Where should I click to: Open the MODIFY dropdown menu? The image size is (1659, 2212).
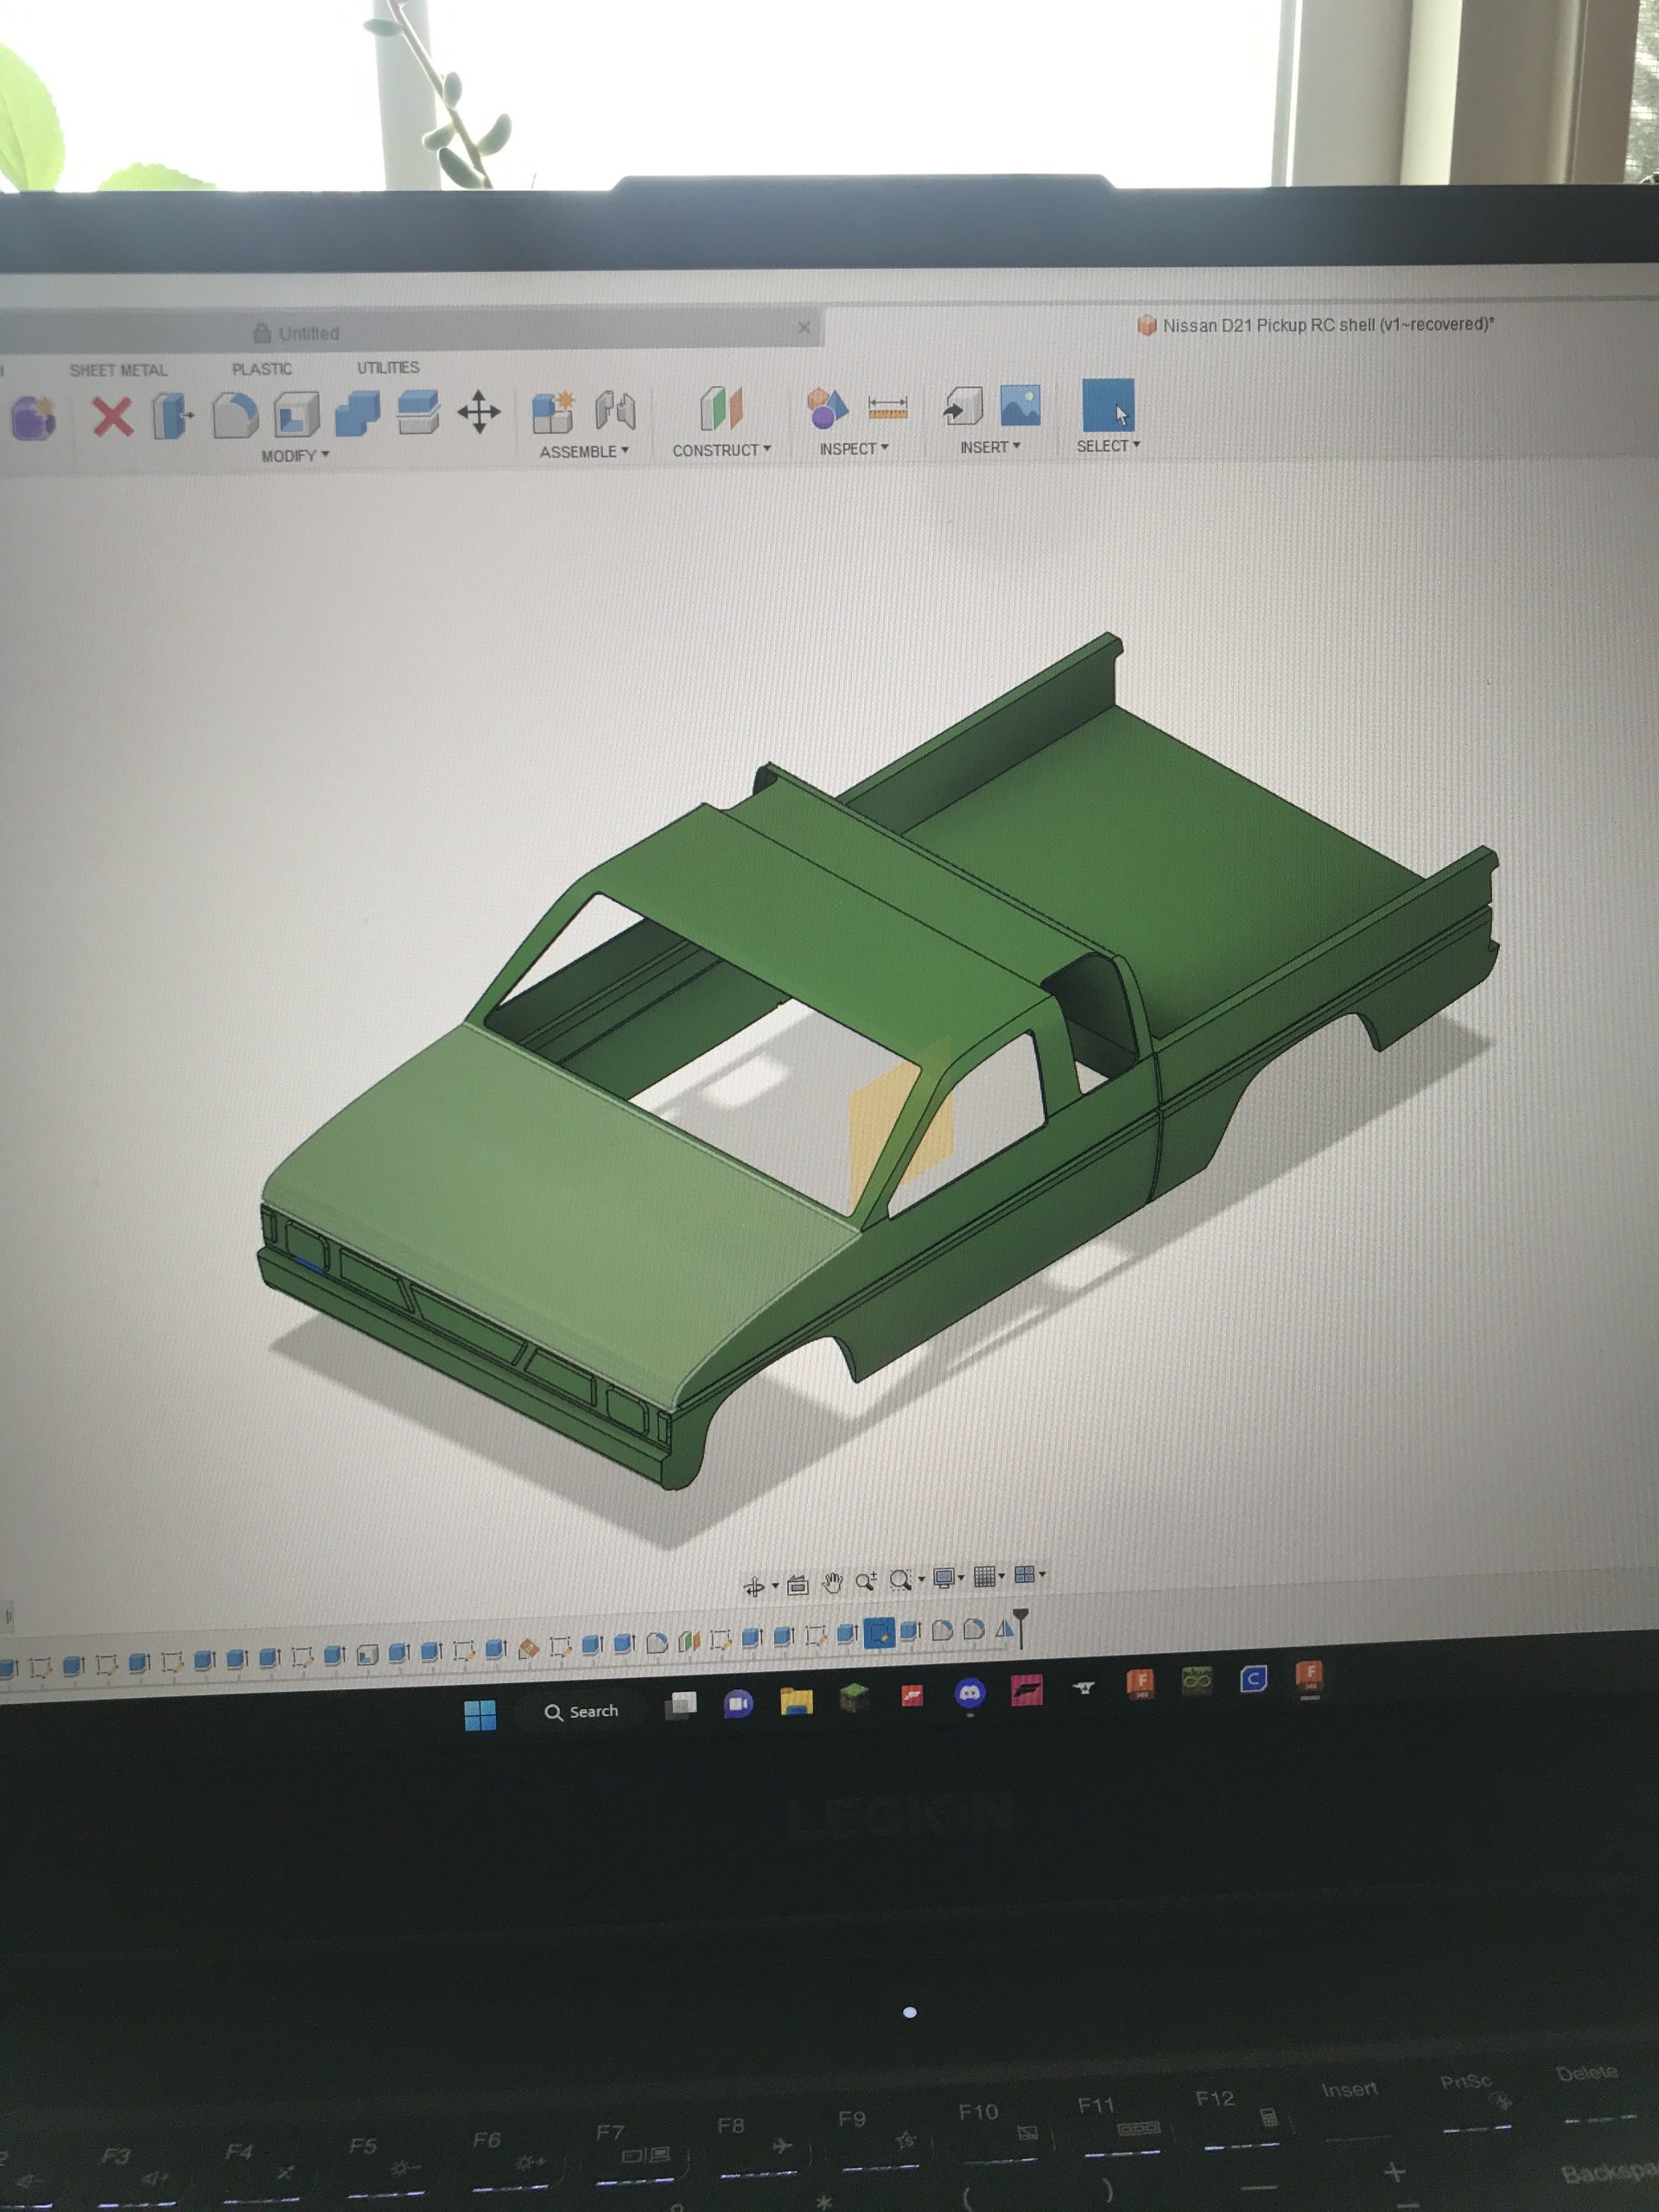pyautogui.click(x=295, y=456)
